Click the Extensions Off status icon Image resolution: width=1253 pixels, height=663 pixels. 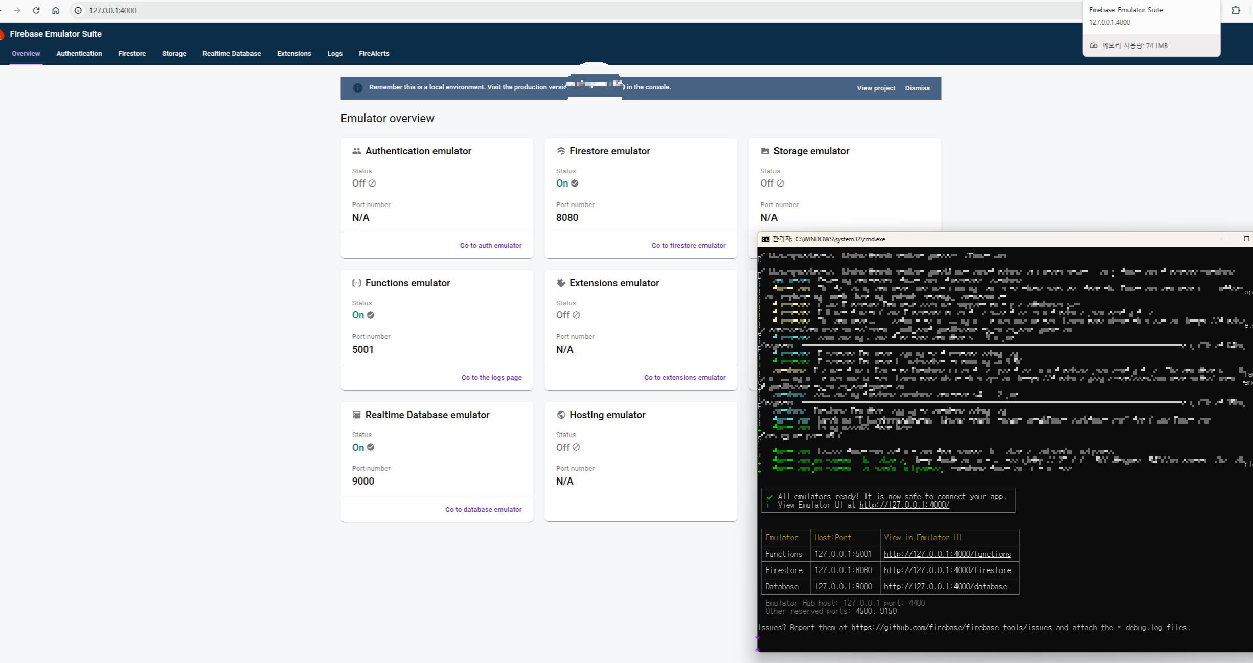[576, 315]
